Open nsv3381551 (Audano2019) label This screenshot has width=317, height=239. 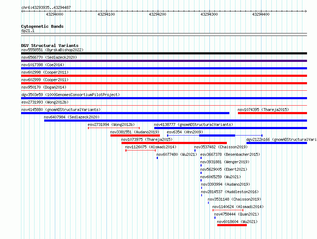pyautogui.click(x=135, y=132)
